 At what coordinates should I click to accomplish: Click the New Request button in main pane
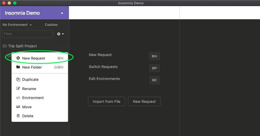click(x=144, y=101)
